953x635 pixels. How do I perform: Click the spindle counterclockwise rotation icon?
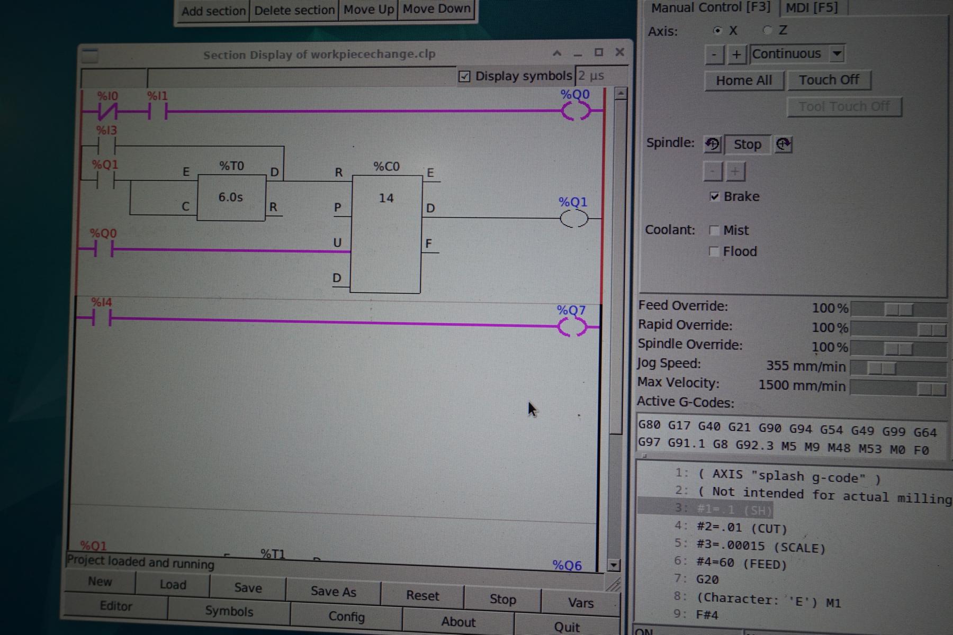713,144
